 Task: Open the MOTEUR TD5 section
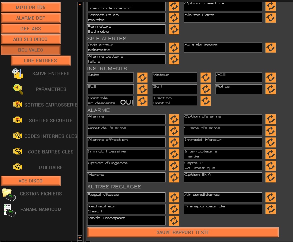[31, 7]
